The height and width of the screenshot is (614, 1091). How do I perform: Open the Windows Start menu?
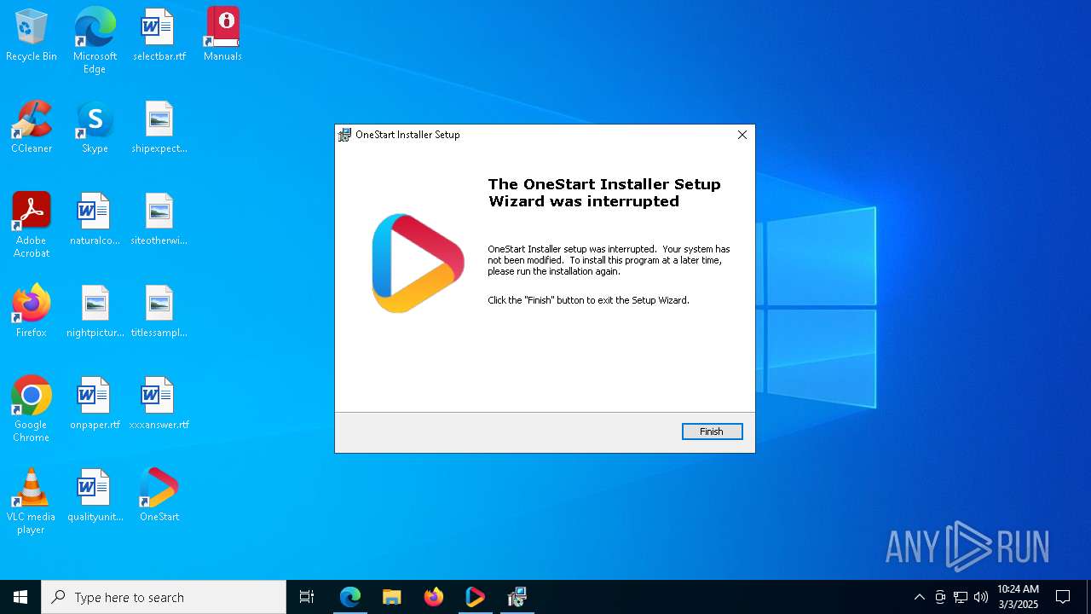click(x=20, y=597)
